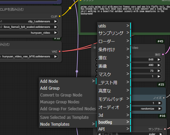Click the #16 node badge
The image size is (170, 135).
[162, 116]
